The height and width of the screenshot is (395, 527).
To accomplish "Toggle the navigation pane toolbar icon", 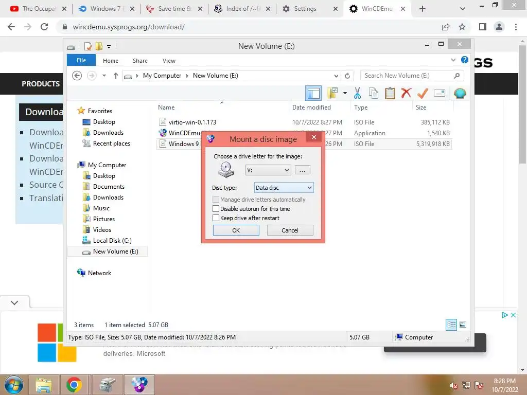I will point(313,93).
